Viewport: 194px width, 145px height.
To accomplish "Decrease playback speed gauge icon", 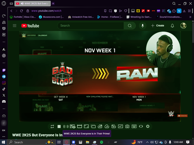I will (x=100, y=126).
